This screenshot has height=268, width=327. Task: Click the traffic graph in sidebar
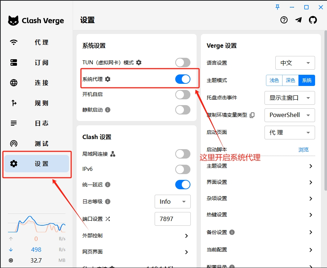(37, 223)
